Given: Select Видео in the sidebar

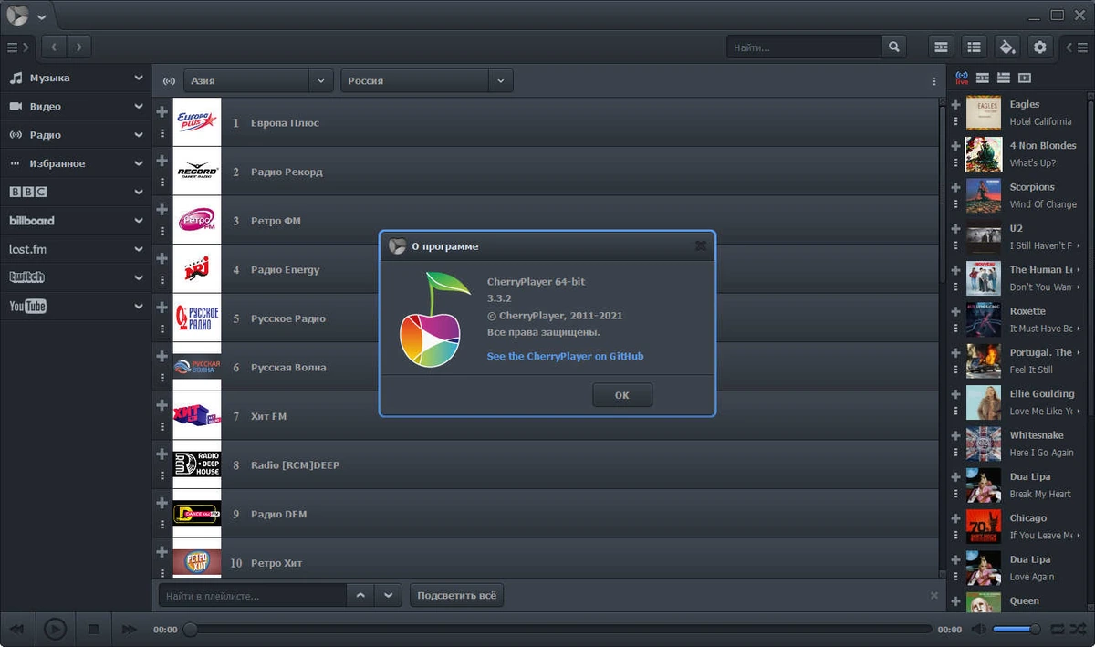Looking at the screenshot, I should pyautogui.click(x=45, y=107).
